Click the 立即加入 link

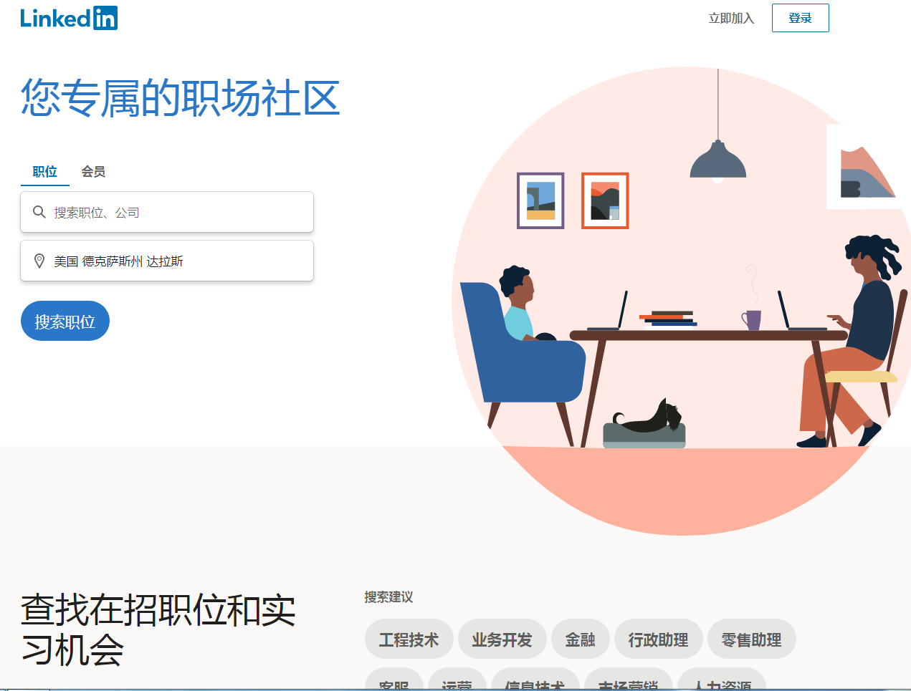point(731,18)
